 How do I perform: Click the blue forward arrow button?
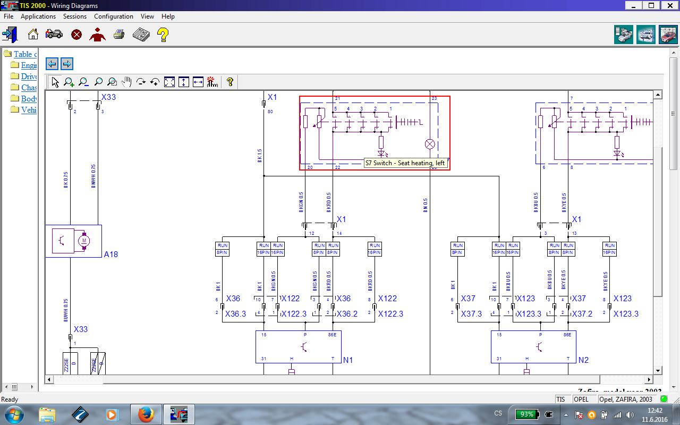pyautogui.click(x=66, y=64)
